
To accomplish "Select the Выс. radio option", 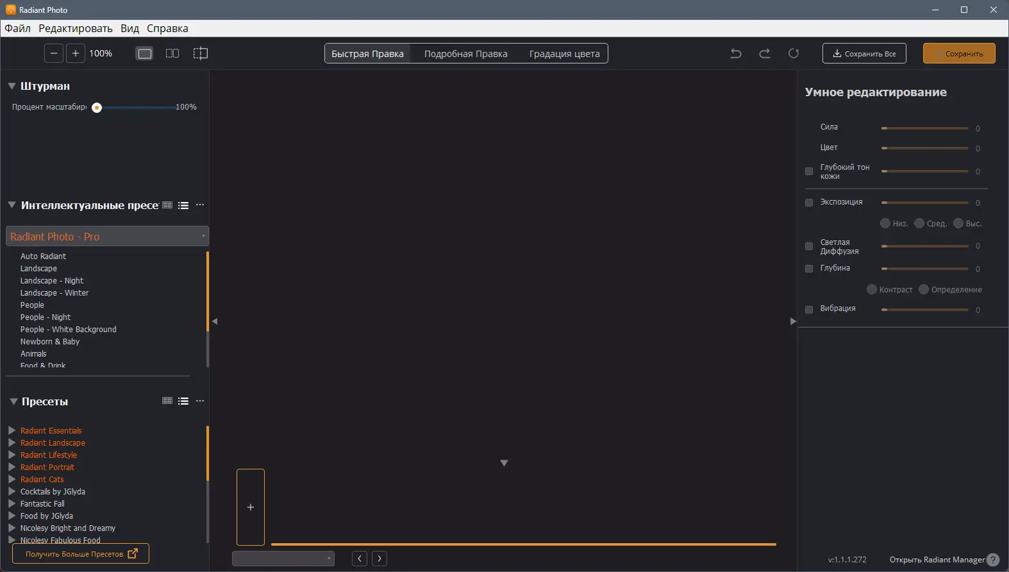I will point(958,223).
